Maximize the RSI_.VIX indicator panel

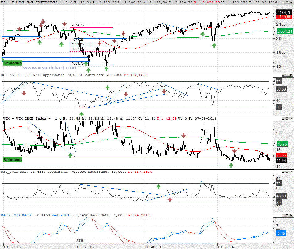coord(287,172)
